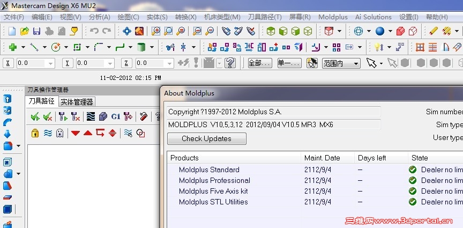Viewport: 463px width, 228px height.
Task: Save using the floppy disk icon
Action: tap(36, 31)
